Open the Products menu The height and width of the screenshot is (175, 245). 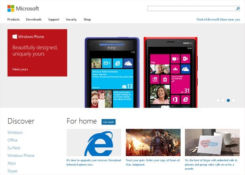(13, 19)
